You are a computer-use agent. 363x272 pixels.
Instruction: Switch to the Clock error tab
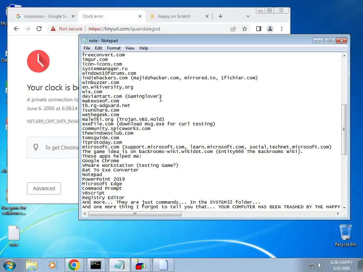pos(112,16)
